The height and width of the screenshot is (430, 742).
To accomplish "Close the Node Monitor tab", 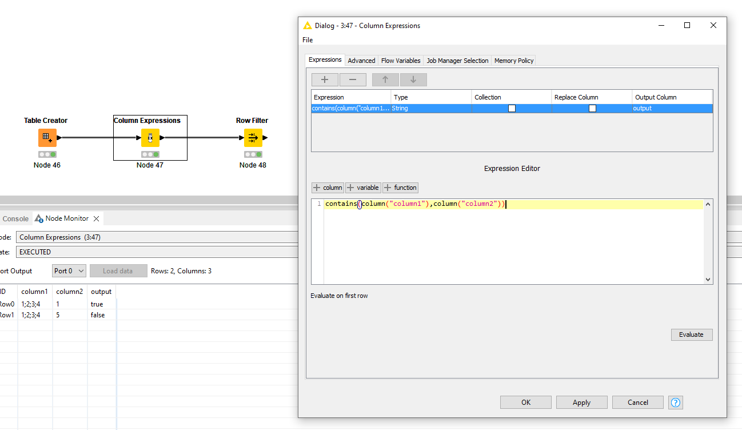I will coord(96,218).
